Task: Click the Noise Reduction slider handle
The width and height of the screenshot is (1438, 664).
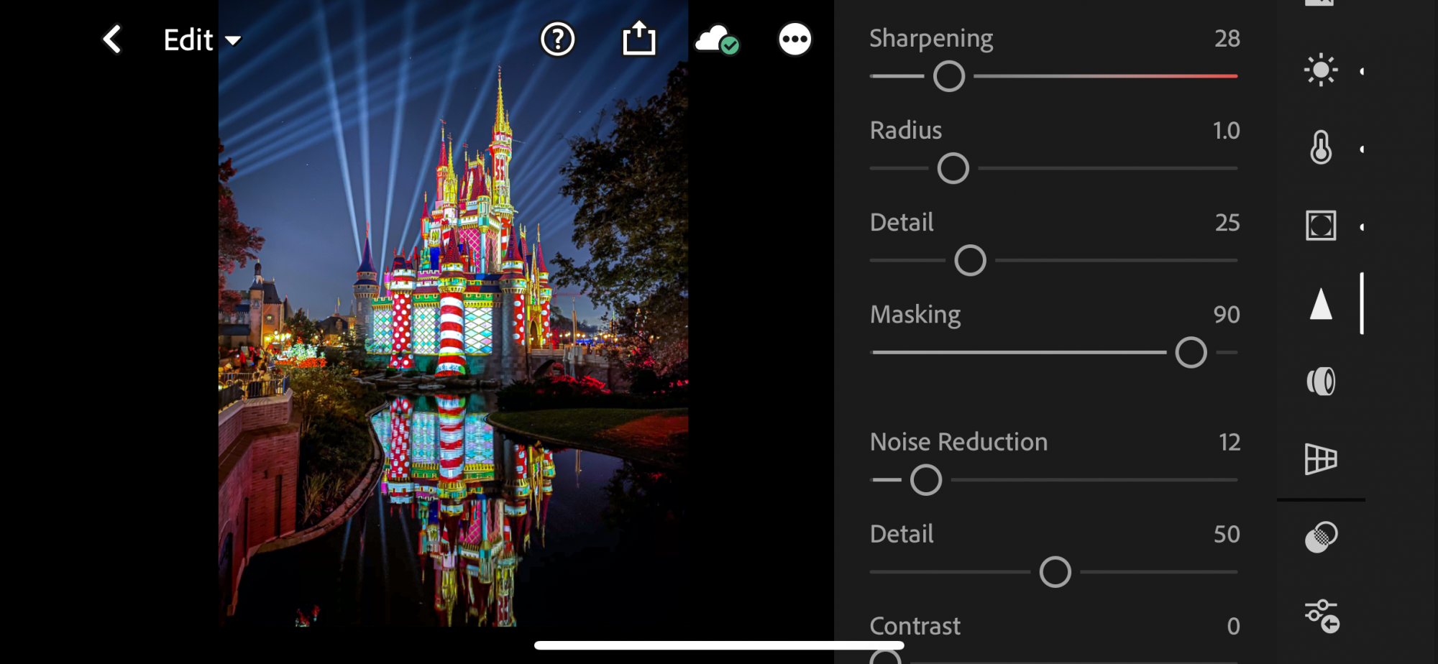Action: (x=926, y=480)
